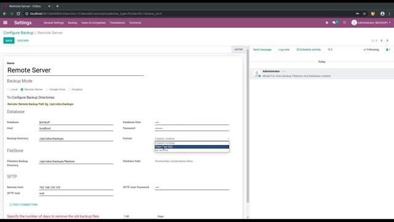Click Log note in the chatter

pos(284,49)
